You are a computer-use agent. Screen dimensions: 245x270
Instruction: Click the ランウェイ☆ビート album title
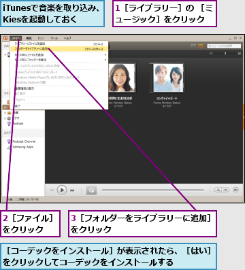pyautogui.click(x=167, y=99)
